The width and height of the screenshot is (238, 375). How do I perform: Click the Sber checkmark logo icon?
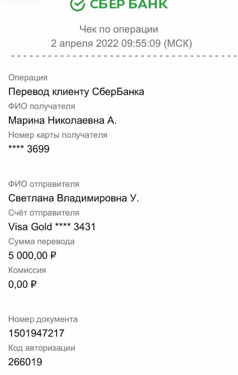click(78, 4)
